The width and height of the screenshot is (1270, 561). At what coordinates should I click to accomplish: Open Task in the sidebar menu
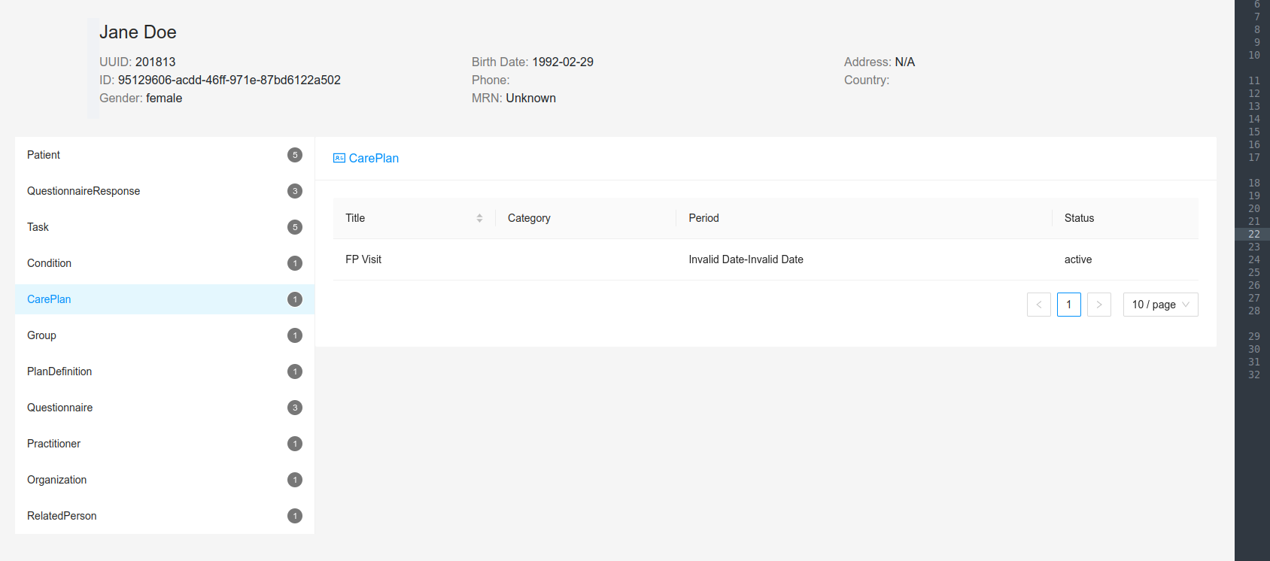(165, 227)
